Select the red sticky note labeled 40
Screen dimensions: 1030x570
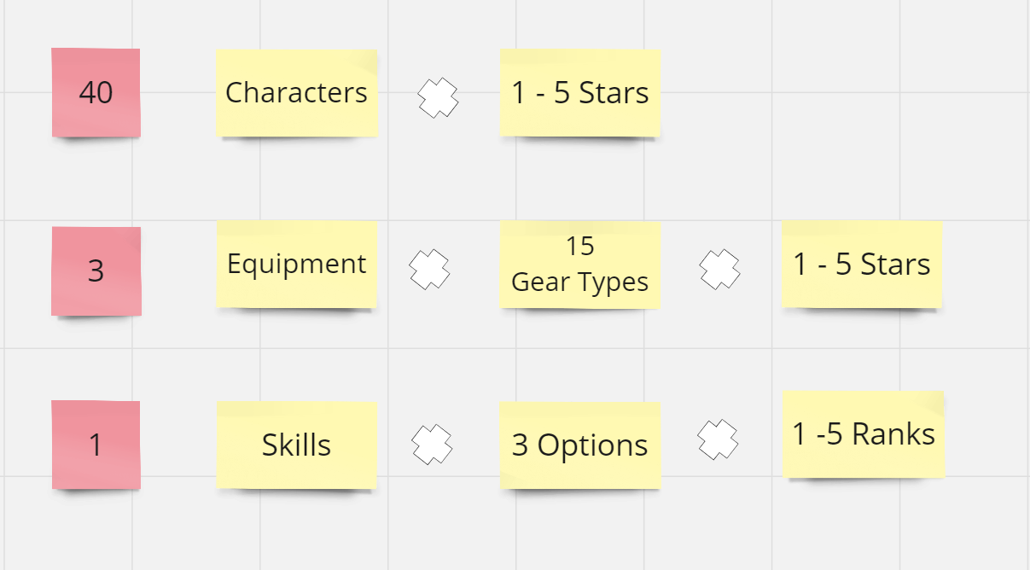[x=96, y=93]
